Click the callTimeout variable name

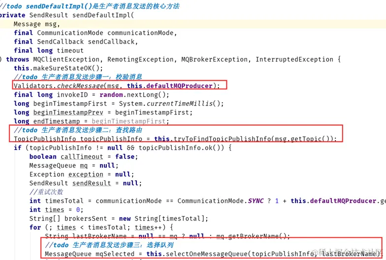point(82,156)
